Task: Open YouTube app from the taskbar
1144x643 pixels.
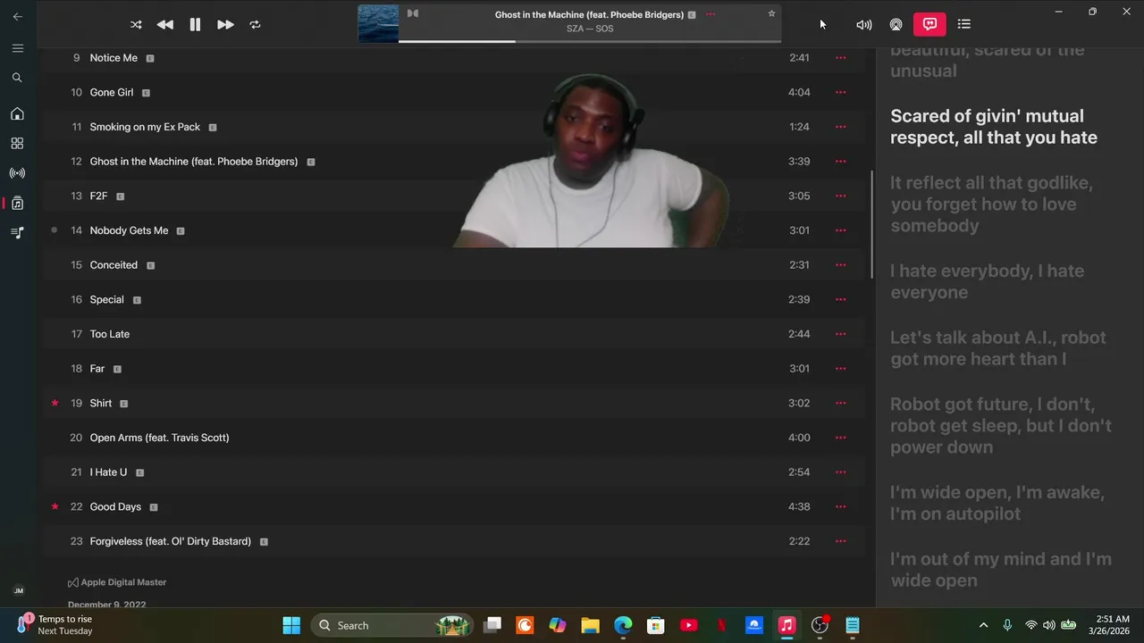Action: [x=688, y=625]
